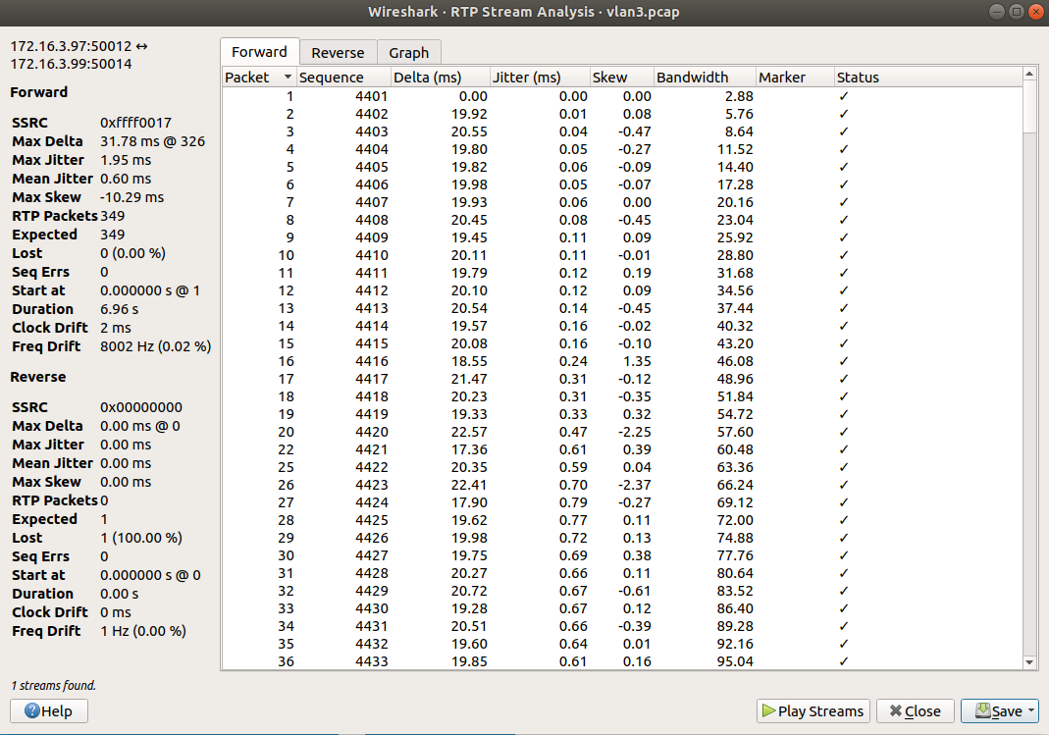The height and width of the screenshot is (735, 1049).
Task: Click skew value -2.37
Action: pyautogui.click(x=634, y=485)
